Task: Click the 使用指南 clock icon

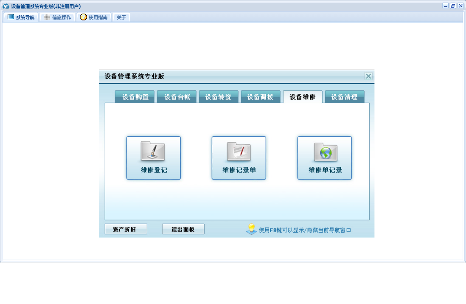Action: click(84, 17)
